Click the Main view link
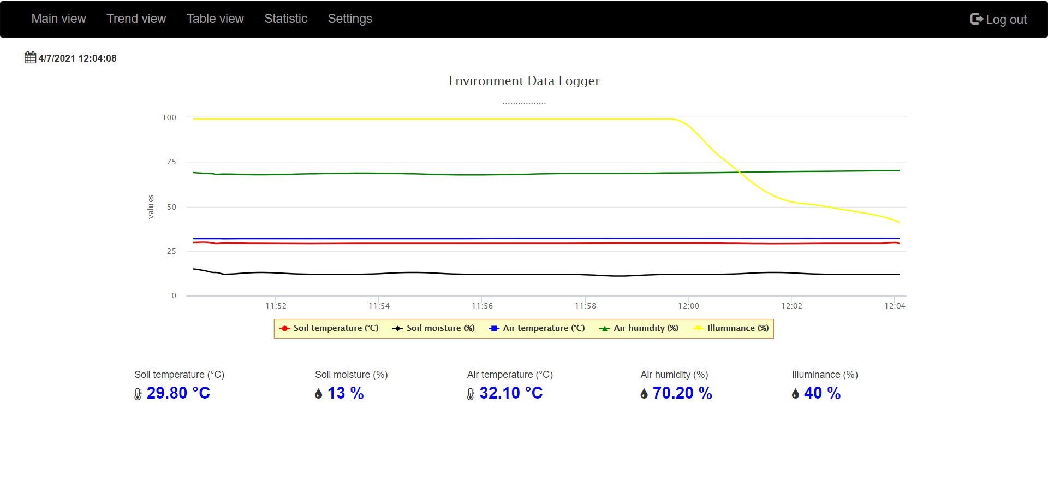 [x=58, y=19]
